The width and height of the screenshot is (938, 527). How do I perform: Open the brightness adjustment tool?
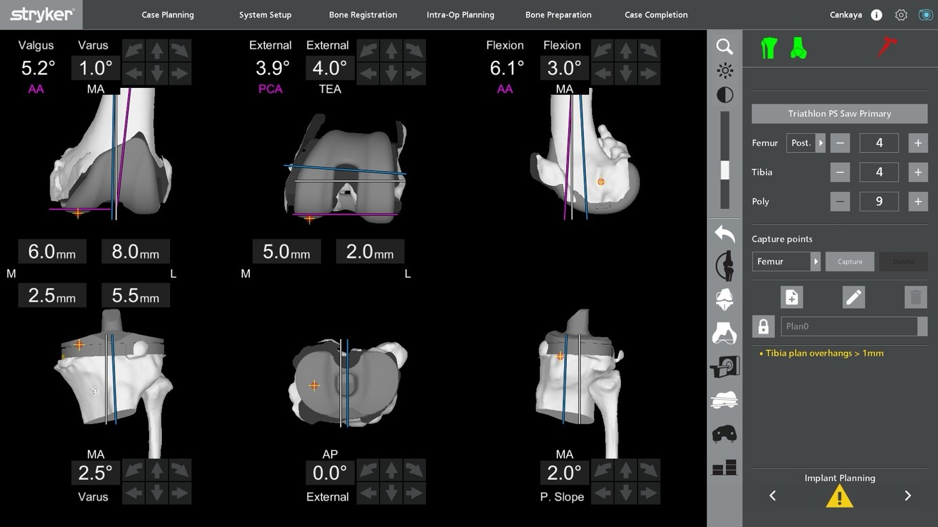[x=724, y=70]
